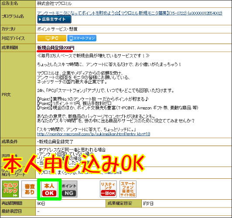Click the スマートフォン最適化サイト対応 icon
232x218 pixels.
click(x=128, y=189)
